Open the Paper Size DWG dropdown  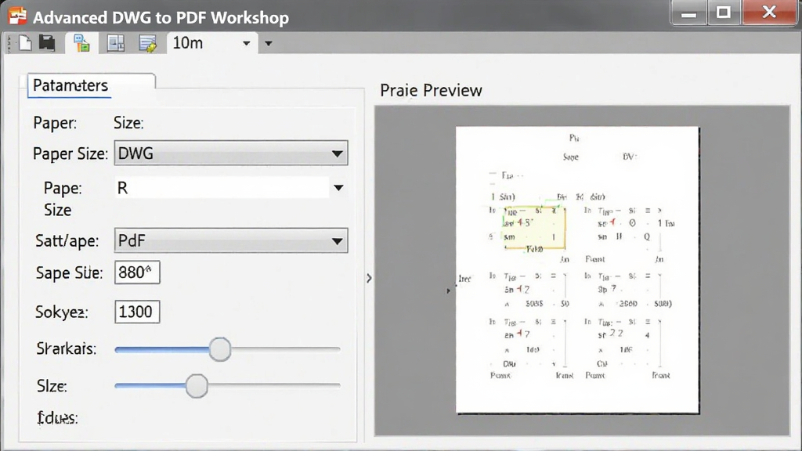coord(231,153)
